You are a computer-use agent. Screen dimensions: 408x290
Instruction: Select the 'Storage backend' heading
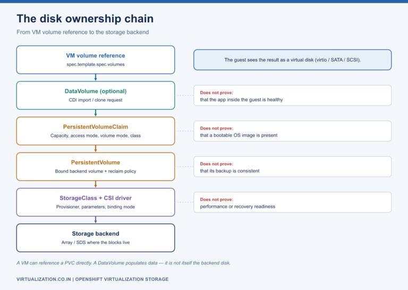(96, 233)
